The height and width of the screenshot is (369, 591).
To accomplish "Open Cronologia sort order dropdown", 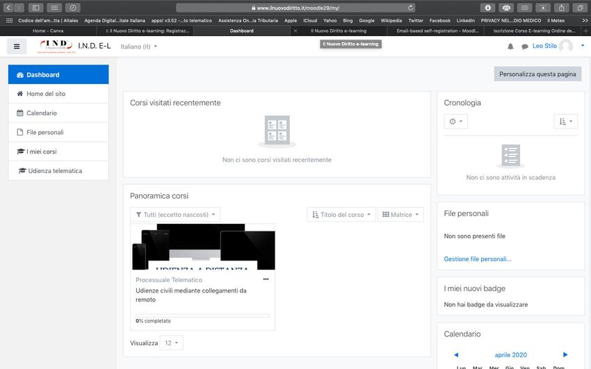I will pyautogui.click(x=566, y=121).
